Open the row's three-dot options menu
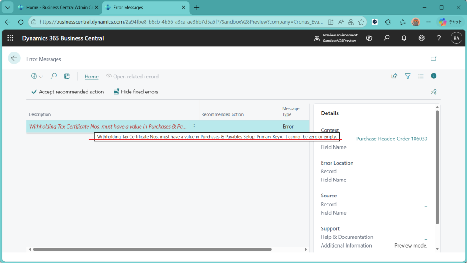The width and height of the screenshot is (467, 263). [194, 127]
